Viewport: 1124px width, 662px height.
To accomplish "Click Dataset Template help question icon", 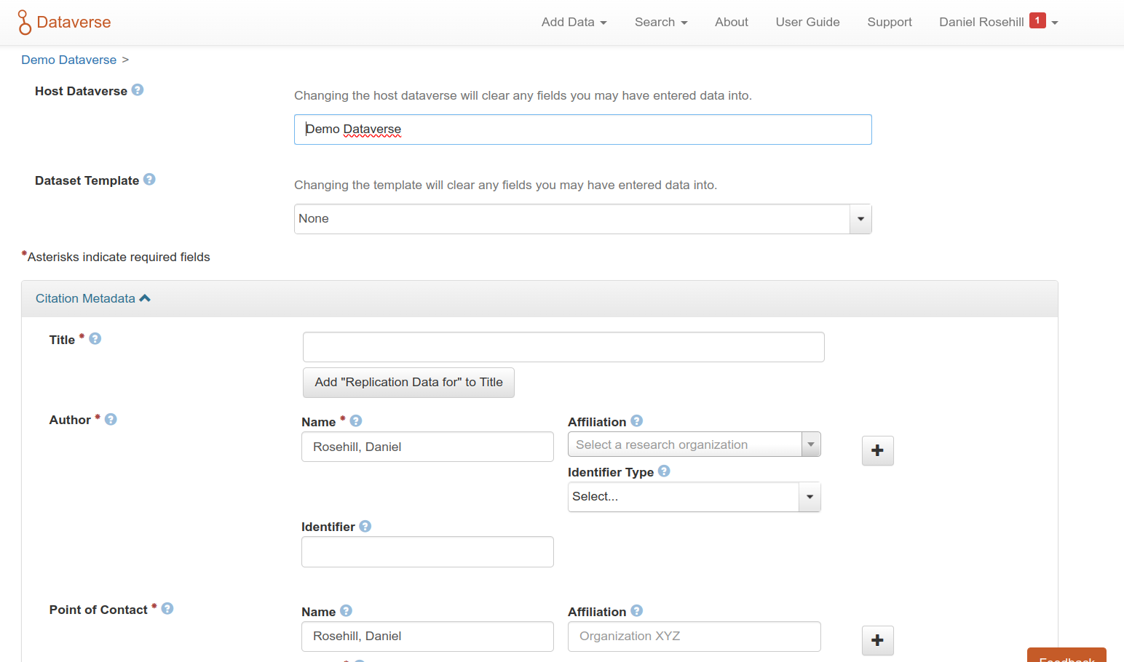I will (x=149, y=180).
